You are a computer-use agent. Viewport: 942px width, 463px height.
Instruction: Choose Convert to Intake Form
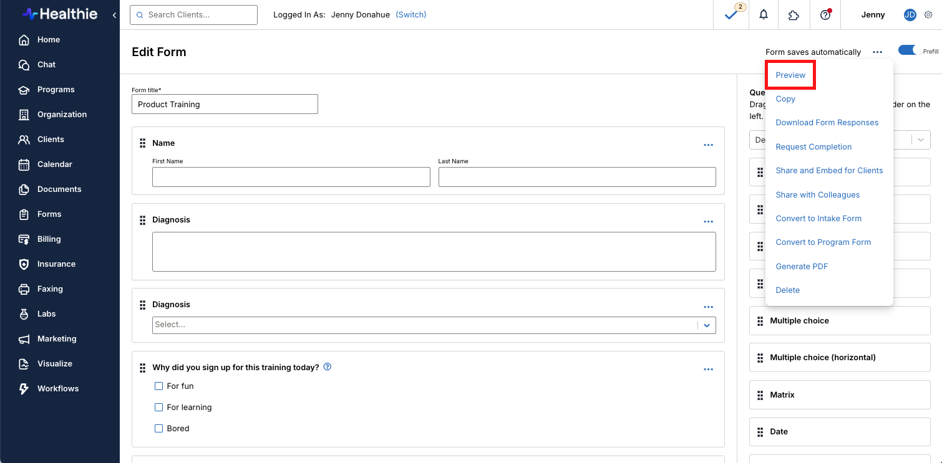pos(818,219)
